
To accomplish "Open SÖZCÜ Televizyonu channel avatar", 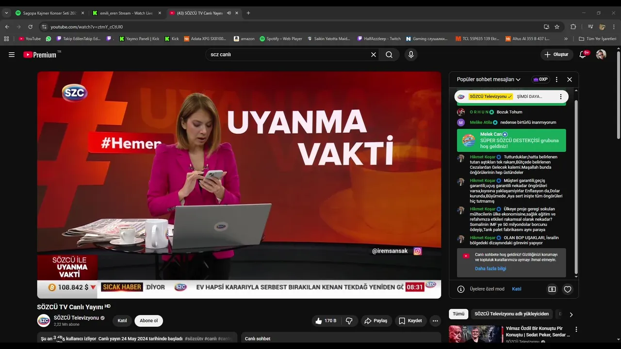I will pyautogui.click(x=44, y=320).
